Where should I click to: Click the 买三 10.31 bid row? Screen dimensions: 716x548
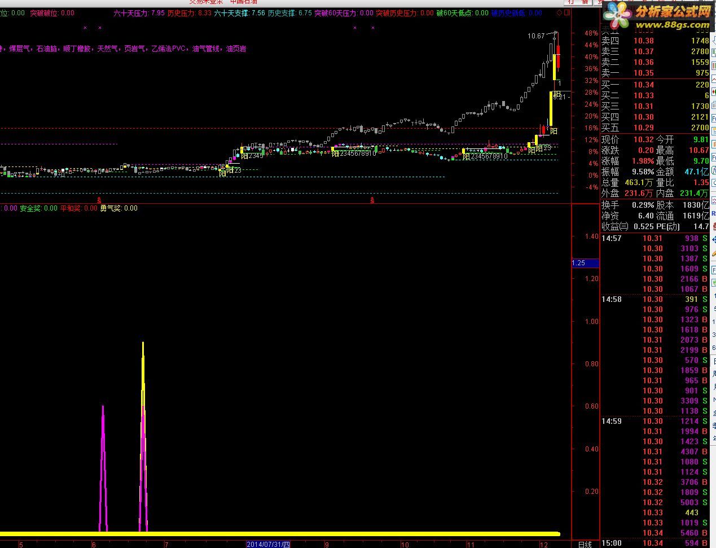point(655,106)
